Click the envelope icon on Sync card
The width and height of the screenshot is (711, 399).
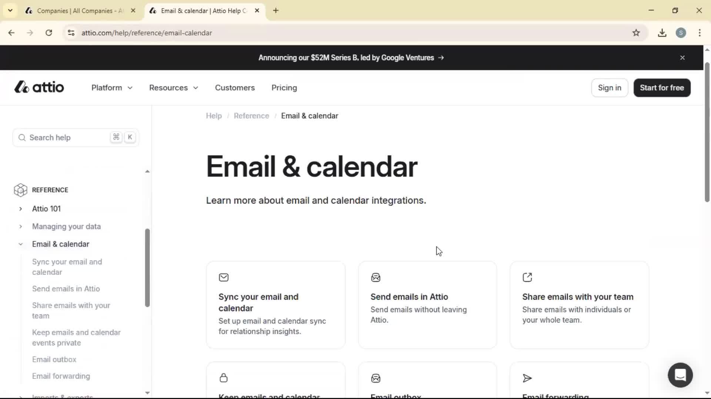point(224,277)
